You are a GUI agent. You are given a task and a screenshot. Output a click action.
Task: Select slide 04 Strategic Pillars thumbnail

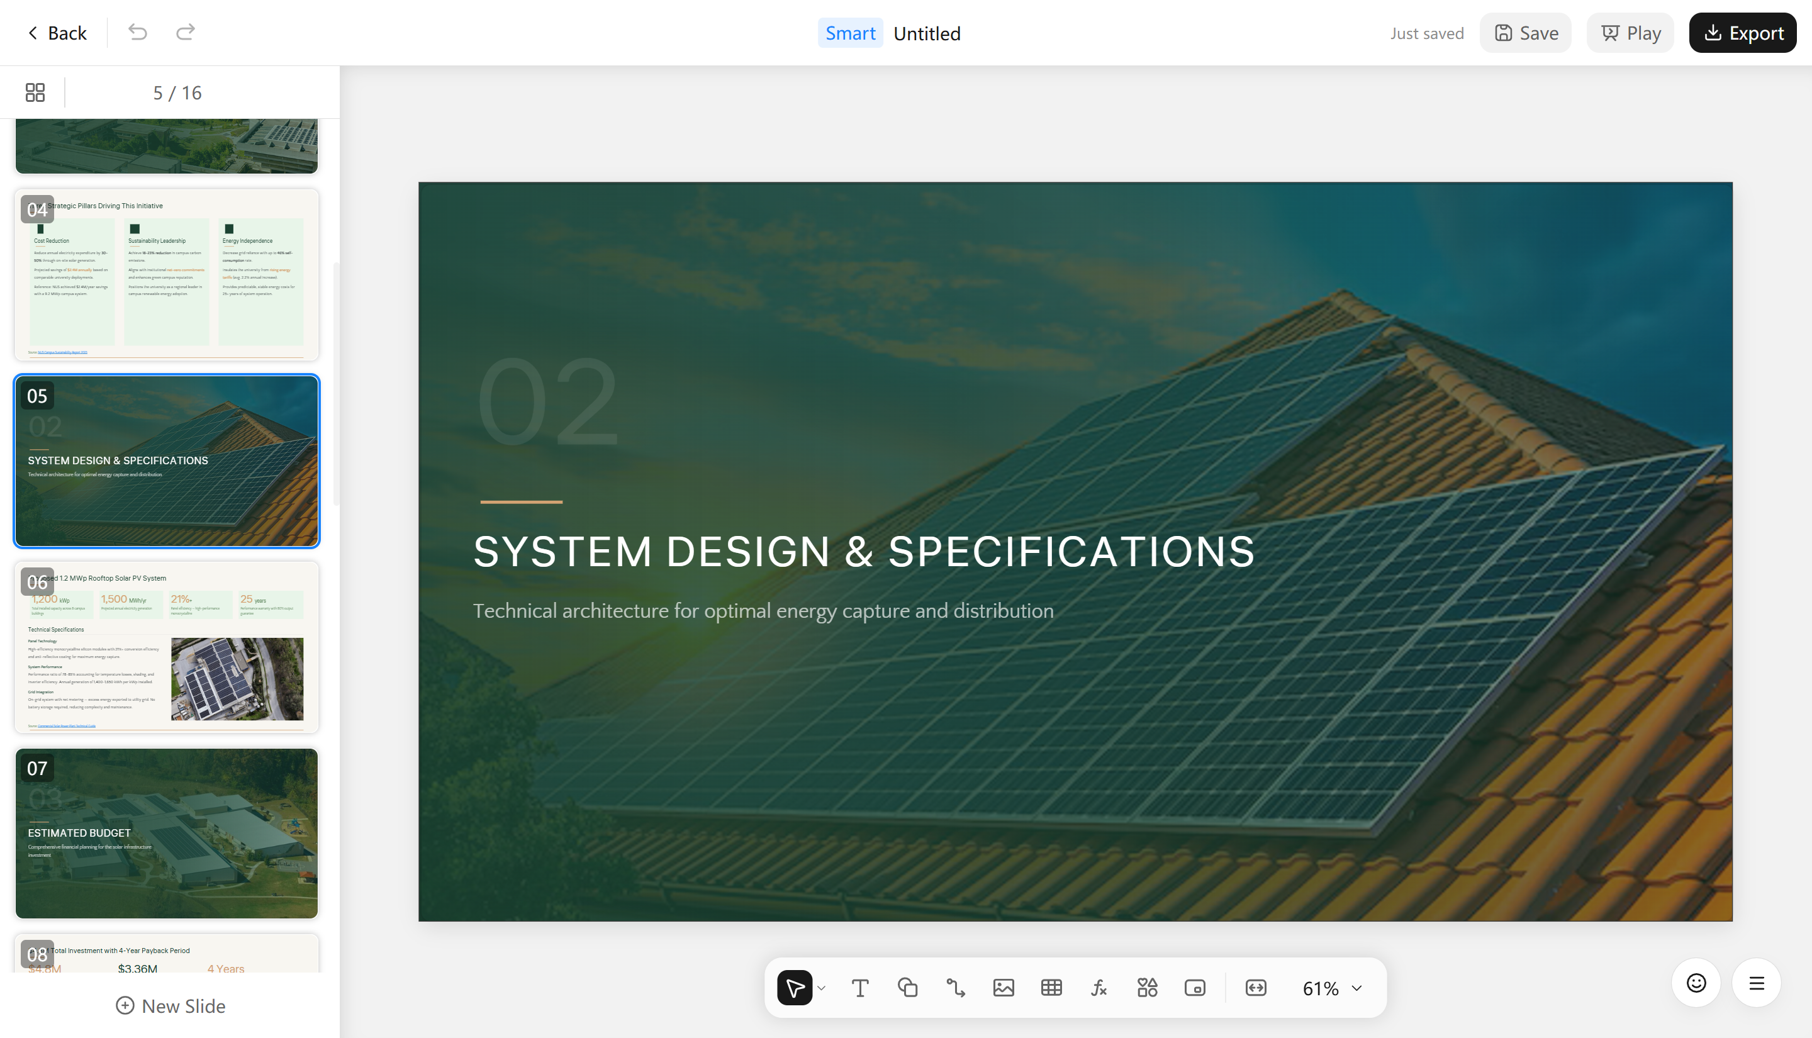[x=167, y=274]
